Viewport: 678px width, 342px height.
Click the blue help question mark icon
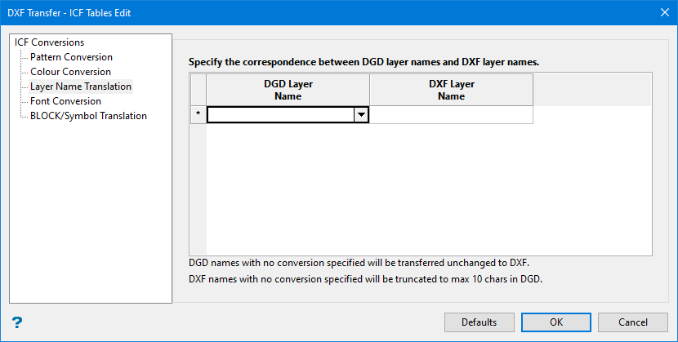[x=16, y=322]
